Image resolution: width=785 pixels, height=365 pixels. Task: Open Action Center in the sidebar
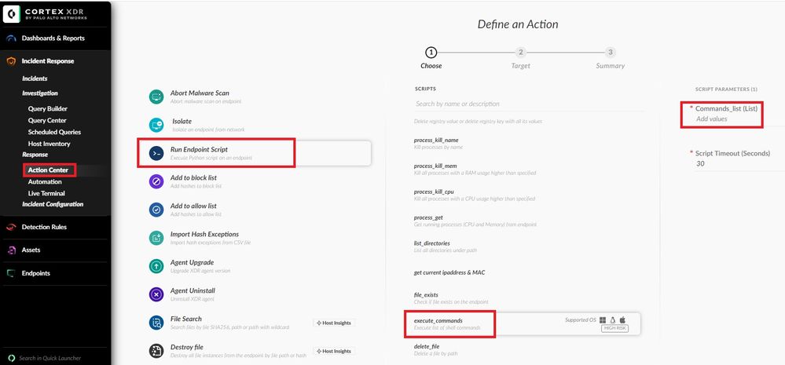(x=48, y=170)
